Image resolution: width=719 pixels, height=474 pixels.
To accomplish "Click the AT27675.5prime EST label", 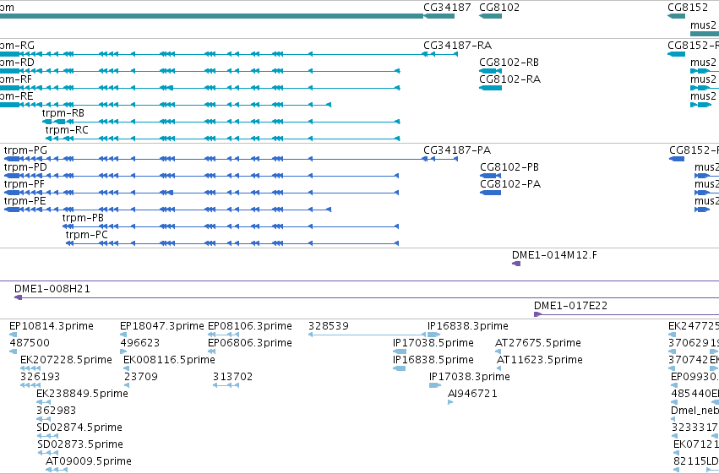I will tap(538, 343).
